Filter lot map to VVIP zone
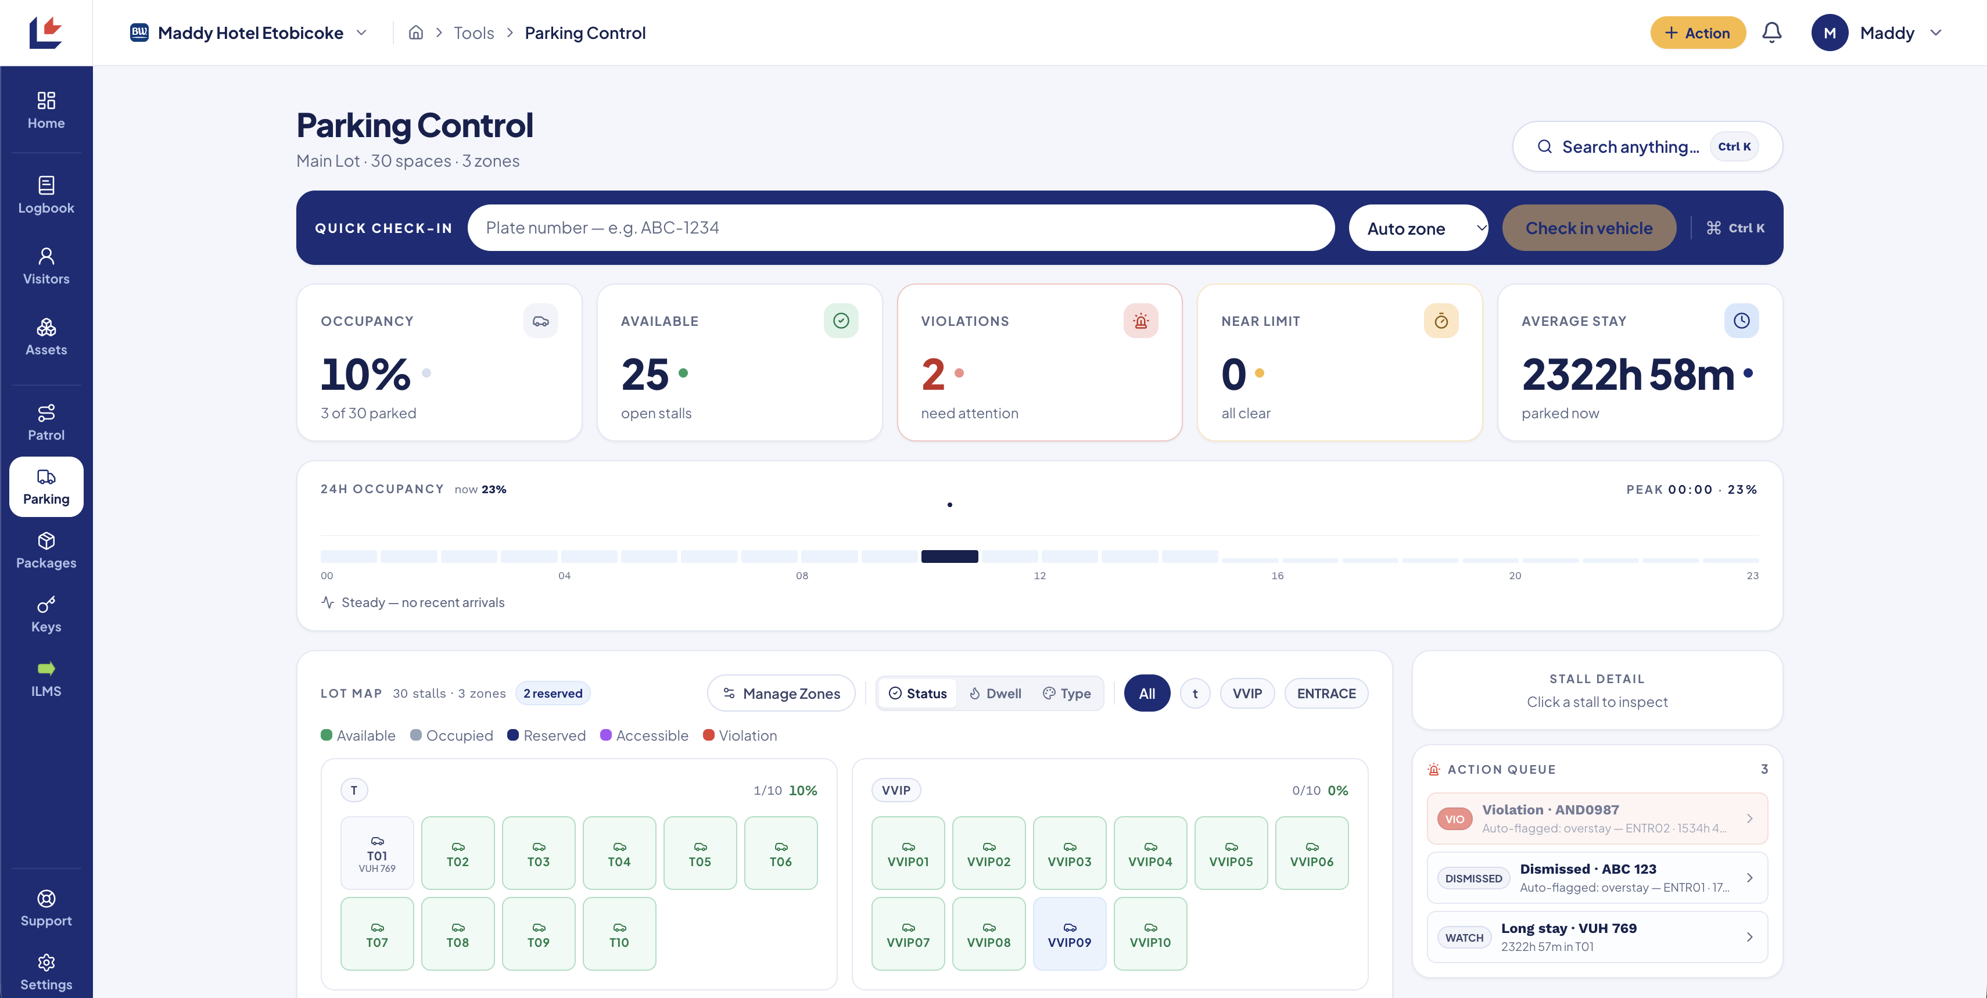The height and width of the screenshot is (998, 1987). [1247, 694]
